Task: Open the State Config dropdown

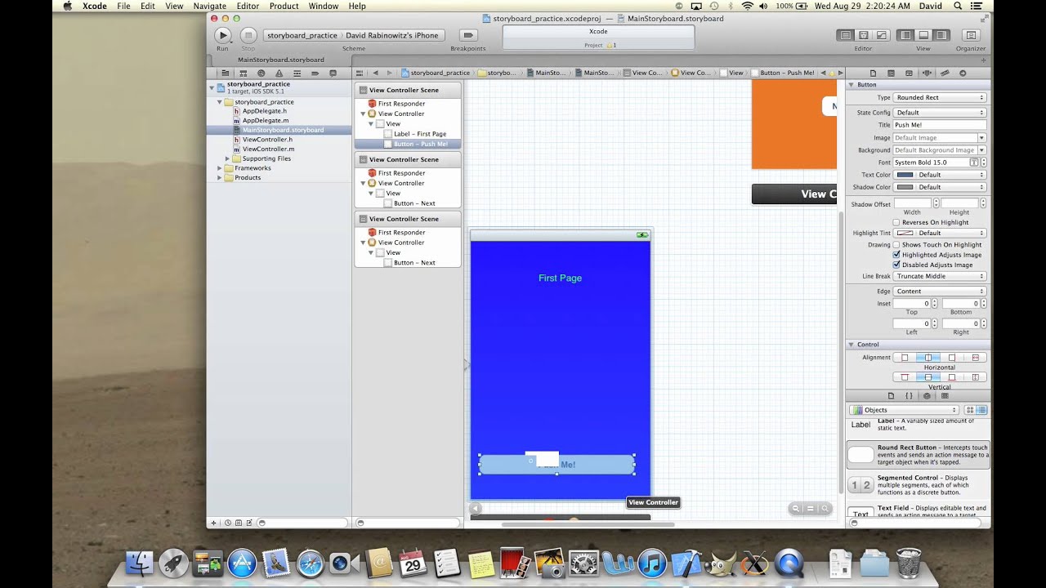Action: 940,112
